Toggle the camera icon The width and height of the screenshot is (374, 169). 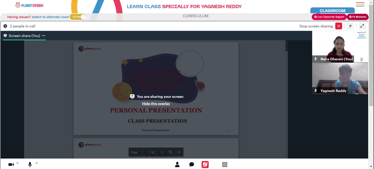(11, 165)
